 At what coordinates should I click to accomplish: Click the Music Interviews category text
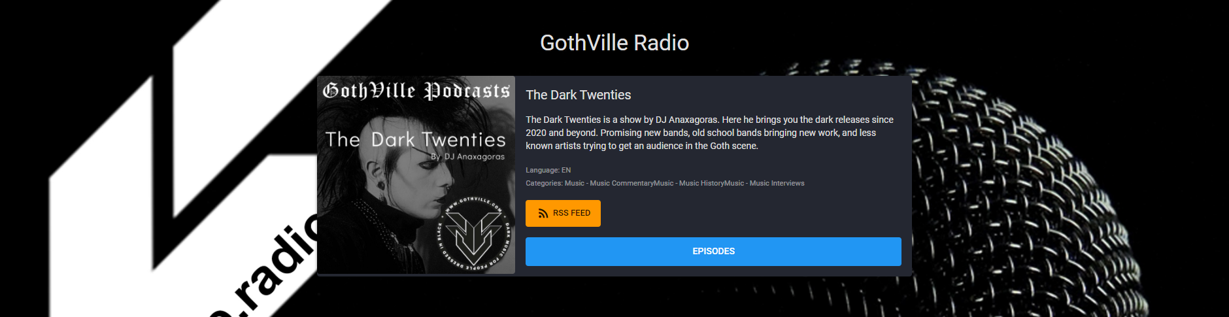pos(777,184)
